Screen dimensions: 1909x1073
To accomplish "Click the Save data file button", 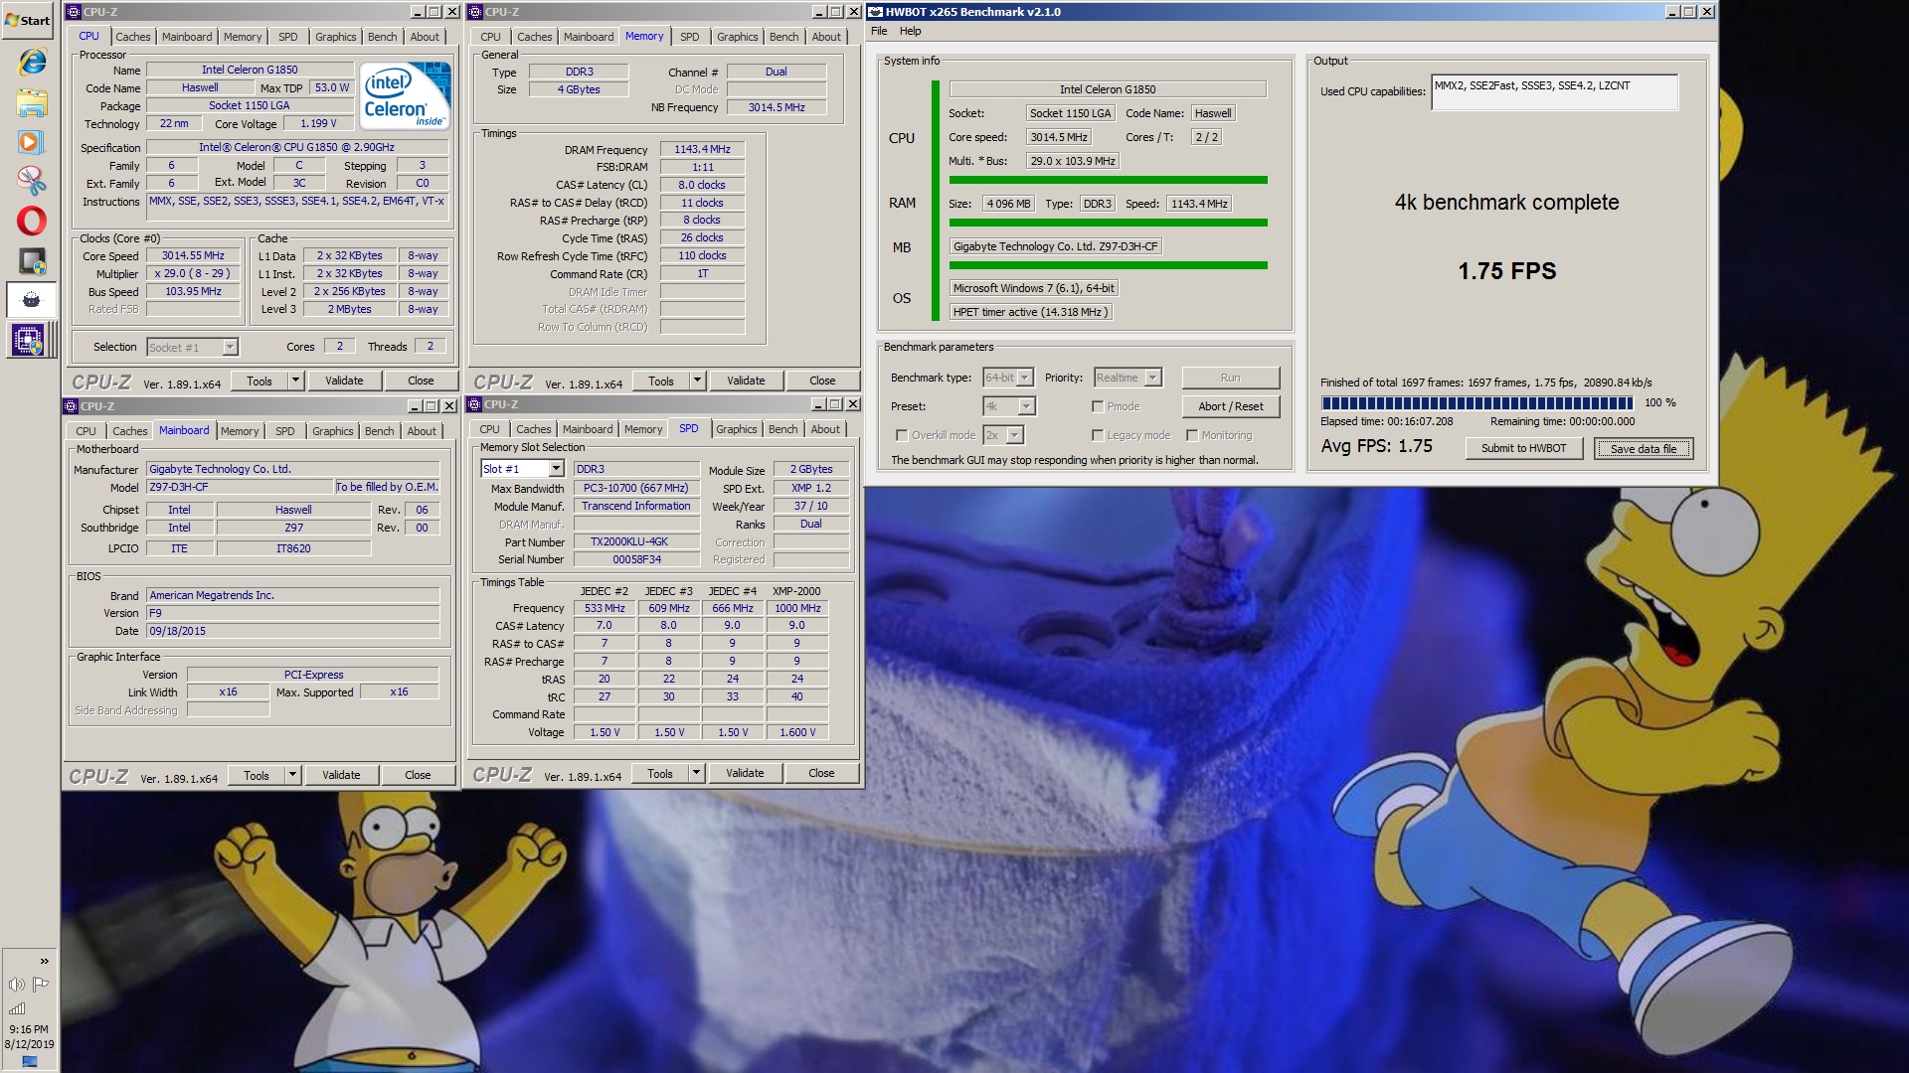I will click(x=1644, y=448).
